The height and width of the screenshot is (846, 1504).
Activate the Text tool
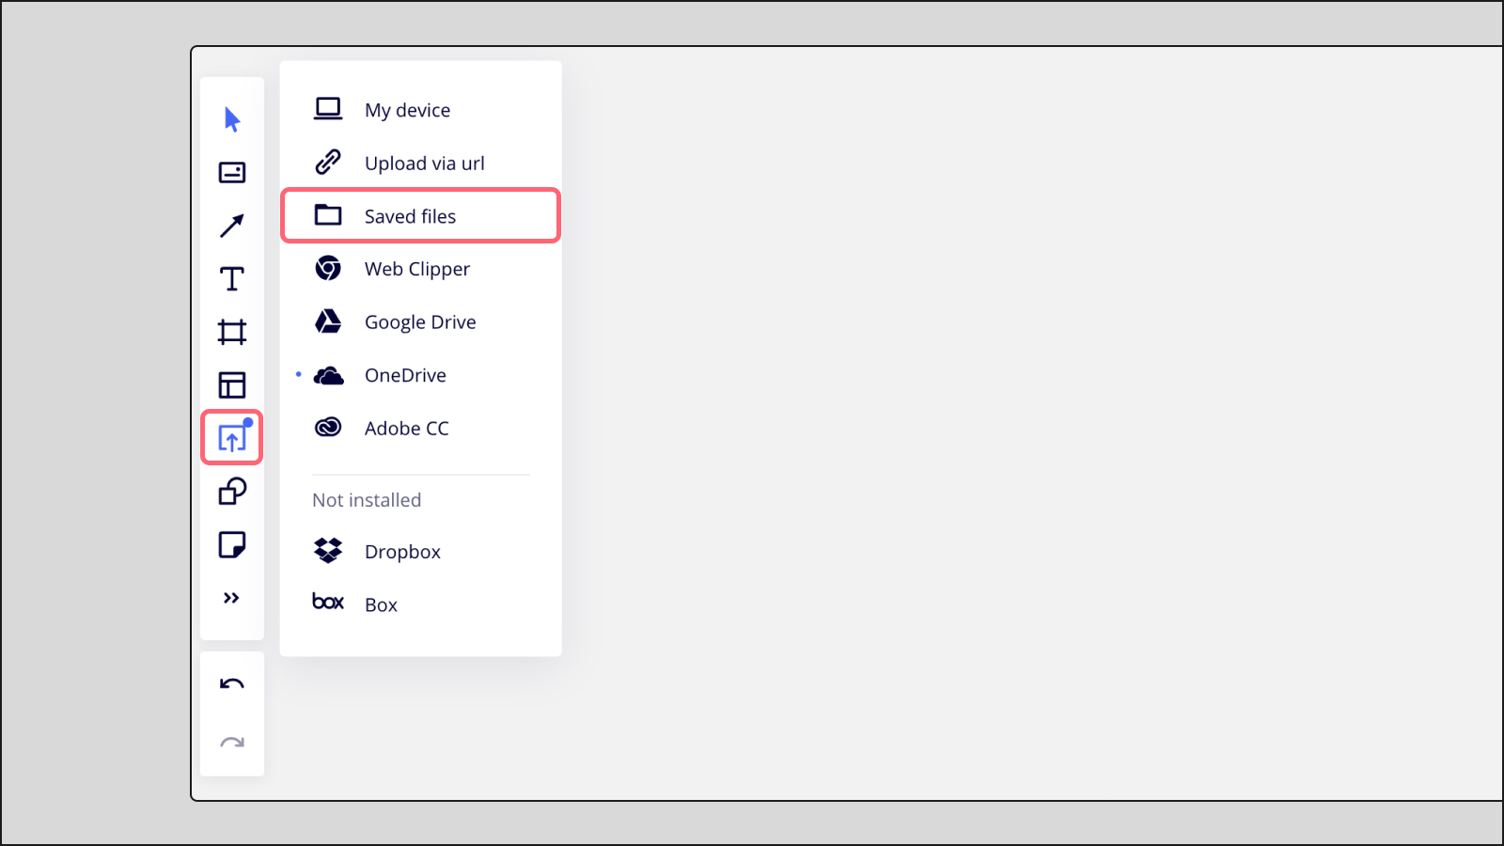tap(232, 279)
